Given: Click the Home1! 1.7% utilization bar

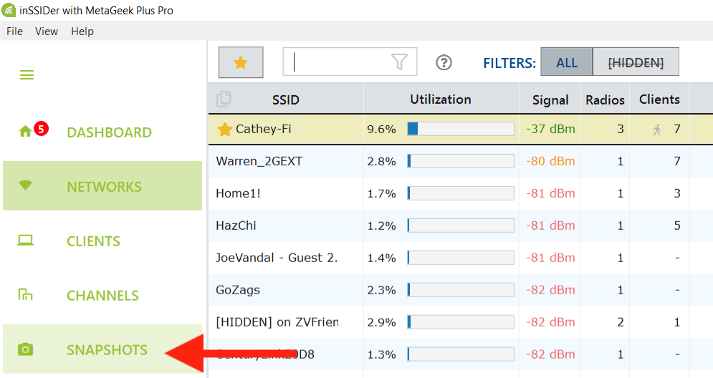Looking at the screenshot, I should [461, 193].
